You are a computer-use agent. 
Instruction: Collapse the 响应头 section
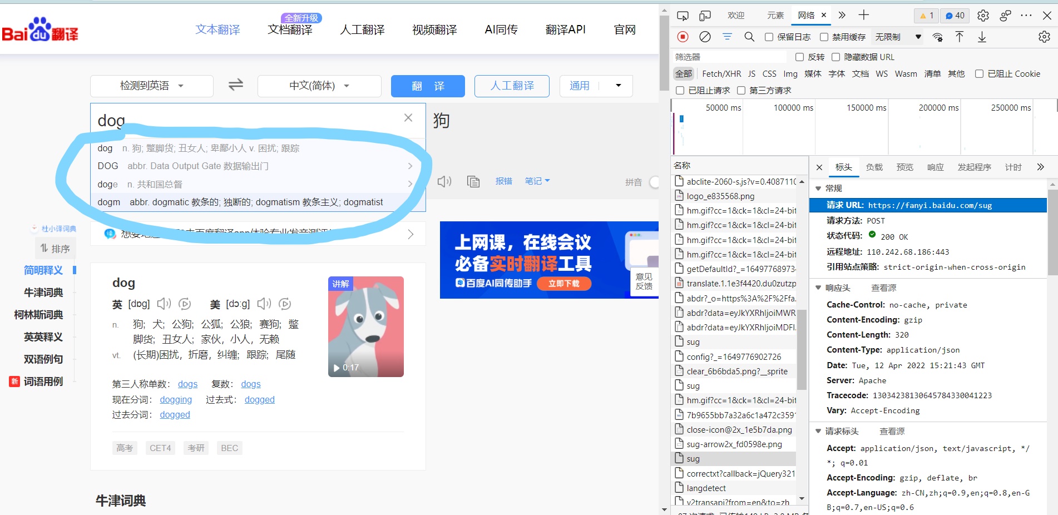(818, 288)
